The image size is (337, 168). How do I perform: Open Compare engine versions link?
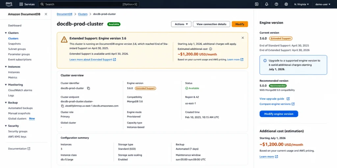click(275, 104)
